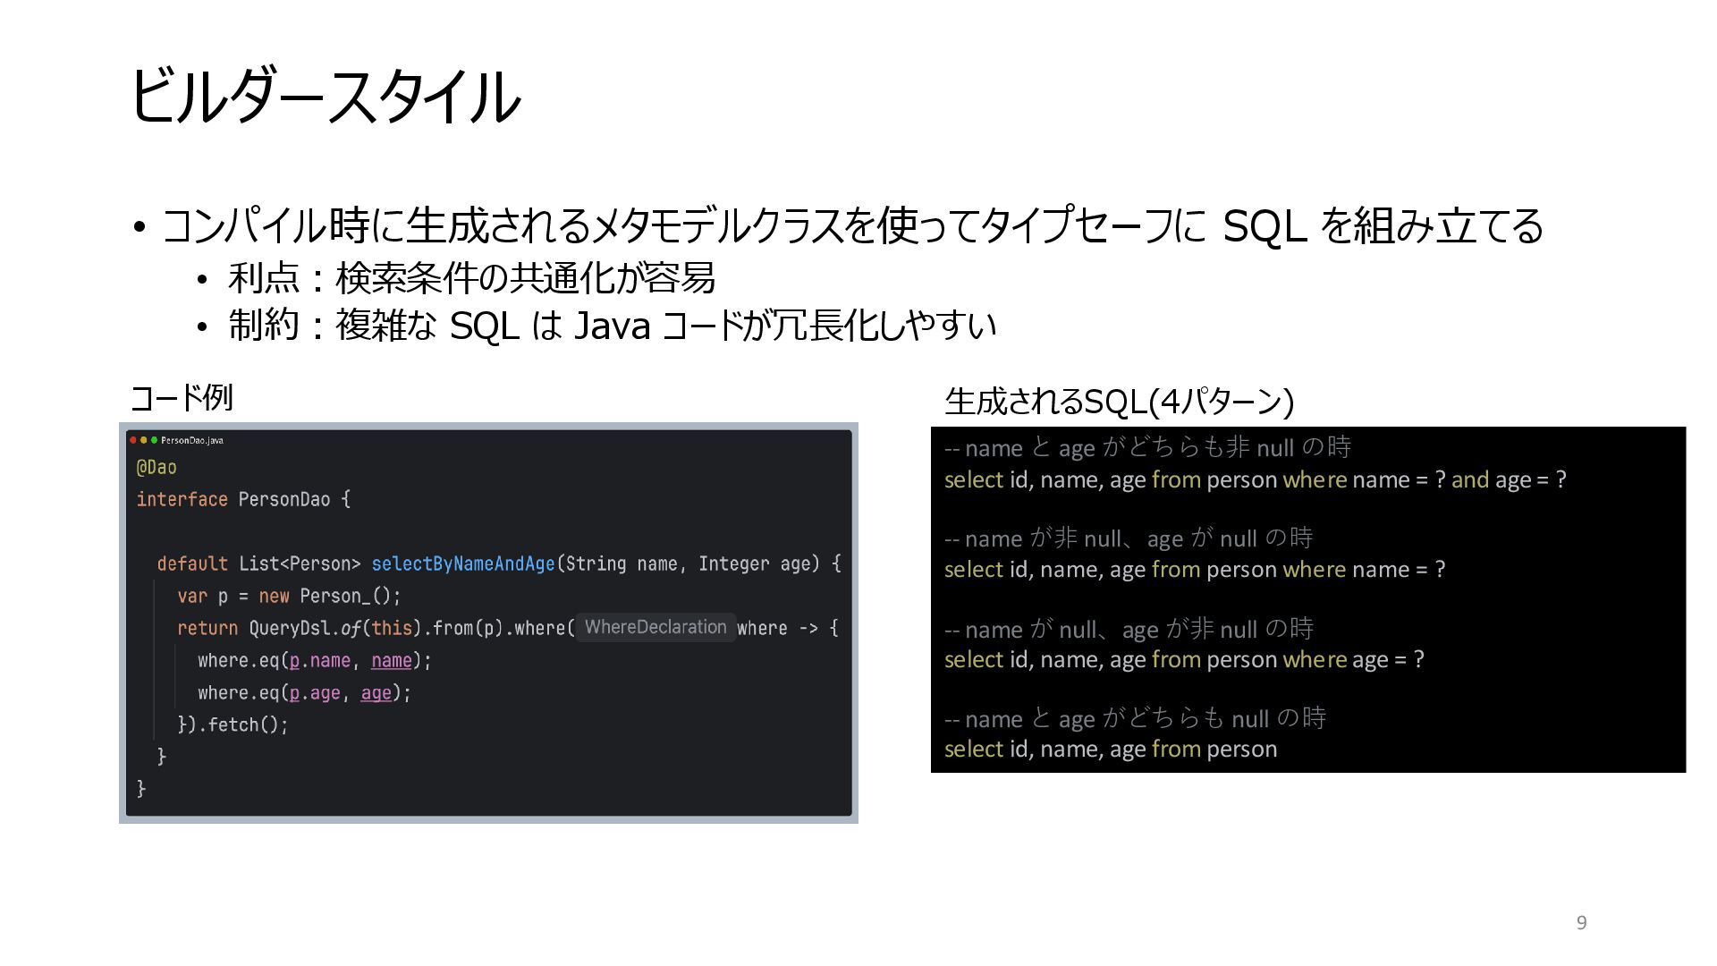Click the WhereDeclaration inlay hint
1717x966 pixels.
pyautogui.click(x=656, y=627)
